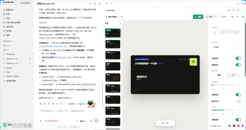Click 查看所有变更 (3) link

tap(65, 98)
